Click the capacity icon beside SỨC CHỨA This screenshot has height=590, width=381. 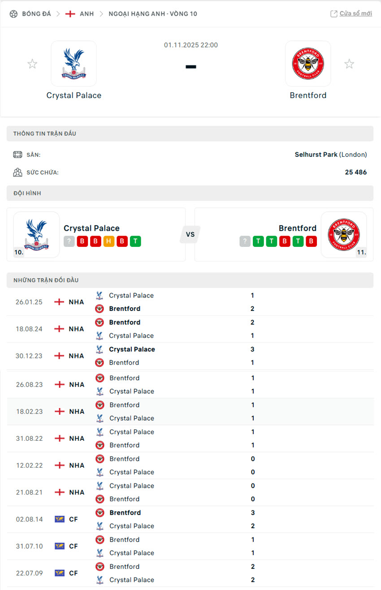18,172
